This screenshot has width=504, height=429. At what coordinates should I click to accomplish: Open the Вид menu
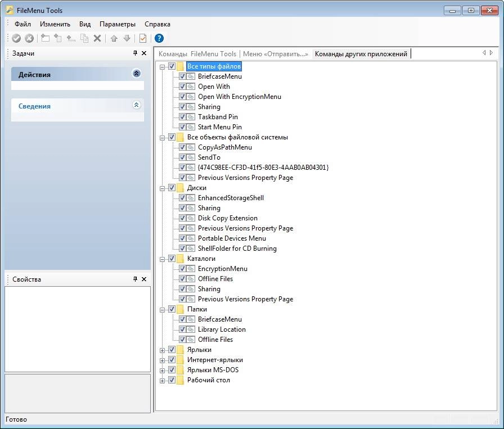[x=85, y=24]
